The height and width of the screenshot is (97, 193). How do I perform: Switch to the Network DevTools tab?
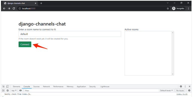pos(46,87)
